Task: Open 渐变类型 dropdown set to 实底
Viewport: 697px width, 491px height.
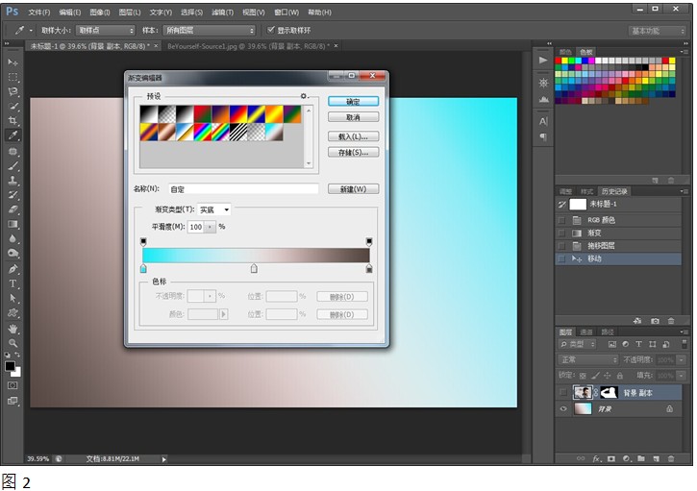Action: (x=213, y=209)
